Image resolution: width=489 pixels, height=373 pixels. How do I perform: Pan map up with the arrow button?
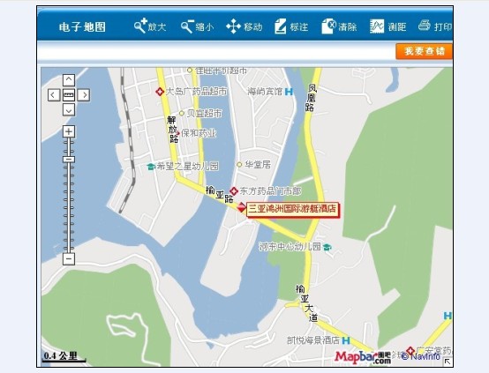(69, 80)
